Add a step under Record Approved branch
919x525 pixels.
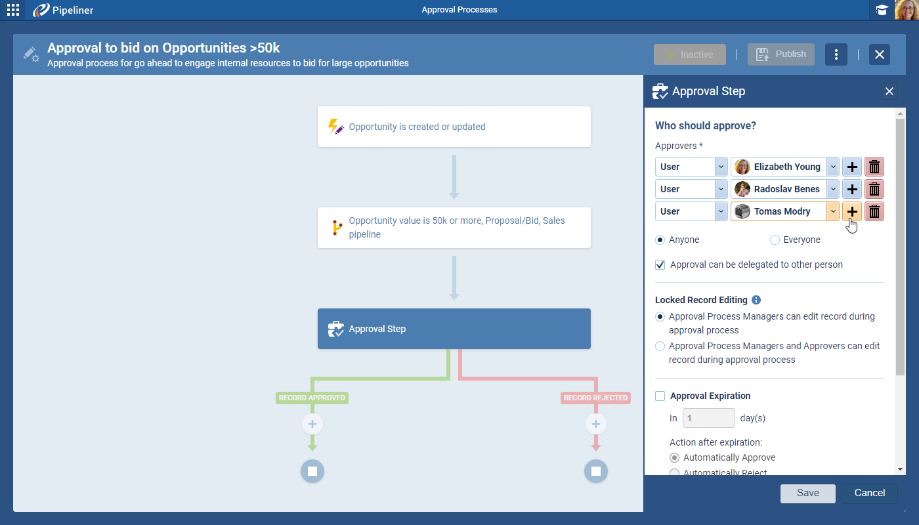(312, 425)
